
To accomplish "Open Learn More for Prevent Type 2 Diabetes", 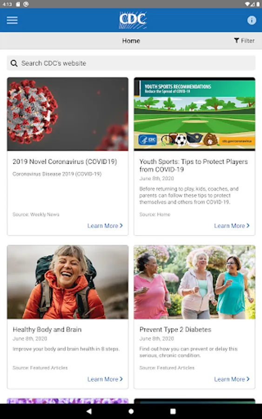I will 232,379.
